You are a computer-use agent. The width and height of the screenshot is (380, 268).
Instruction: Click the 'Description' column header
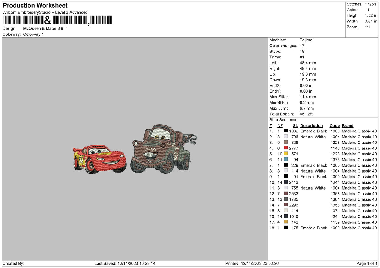312,125
